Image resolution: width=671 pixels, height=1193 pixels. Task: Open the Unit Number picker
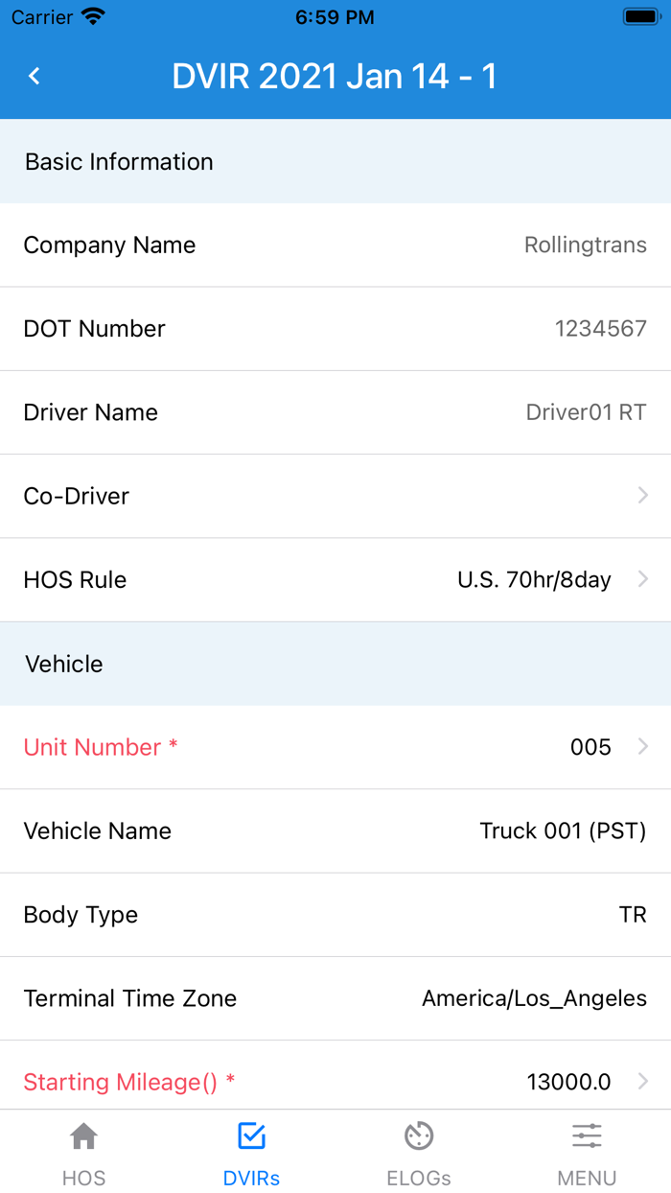pyautogui.click(x=644, y=746)
